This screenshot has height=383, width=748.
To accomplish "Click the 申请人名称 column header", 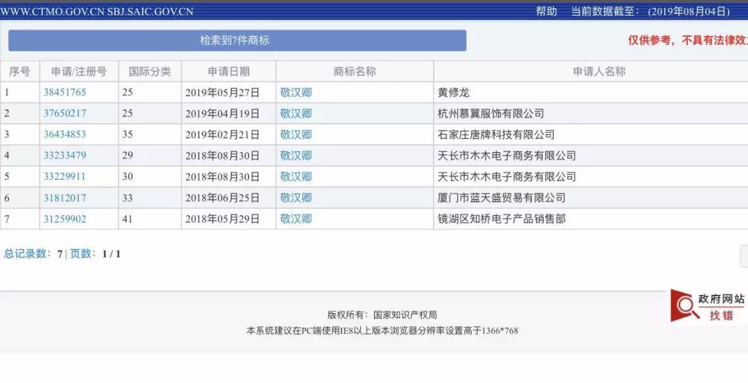I will click(x=599, y=71).
